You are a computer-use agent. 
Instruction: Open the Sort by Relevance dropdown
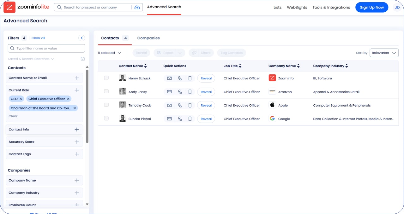click(x=384, y=53)
